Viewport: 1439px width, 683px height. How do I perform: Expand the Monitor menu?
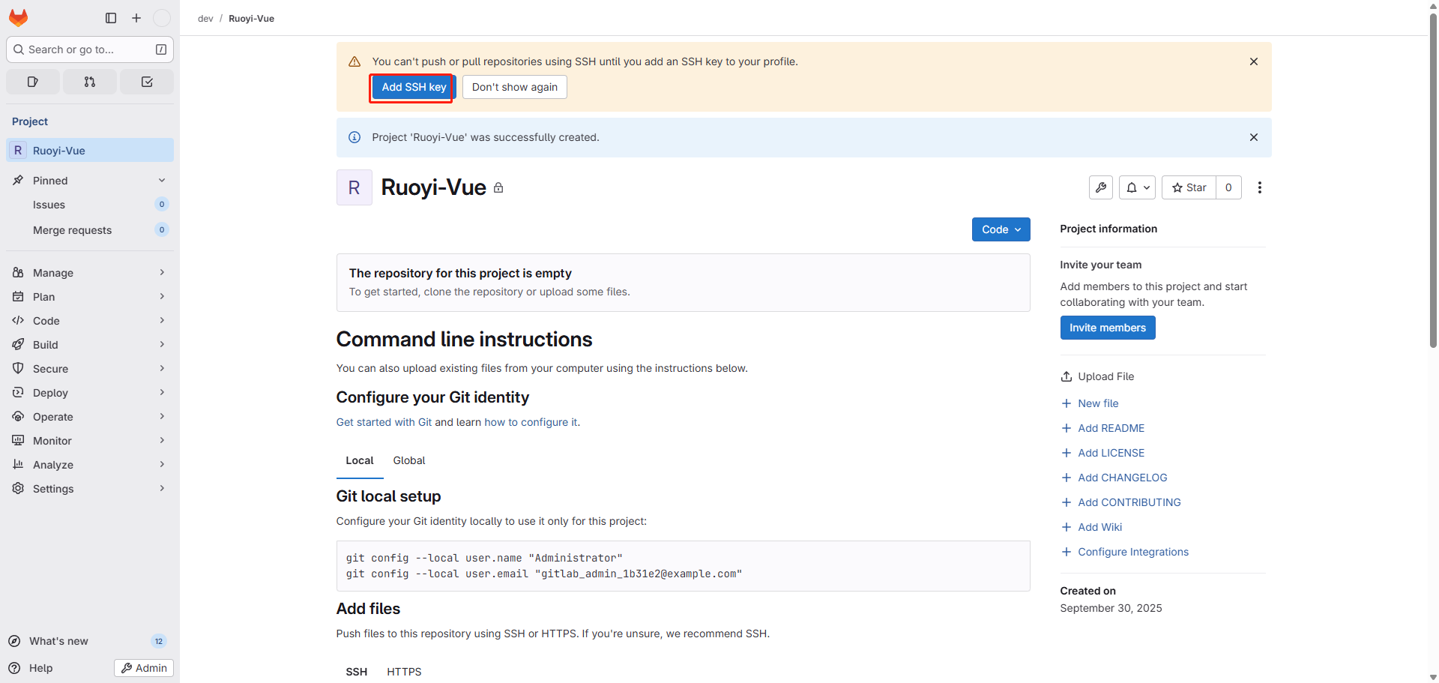point(90,441)
